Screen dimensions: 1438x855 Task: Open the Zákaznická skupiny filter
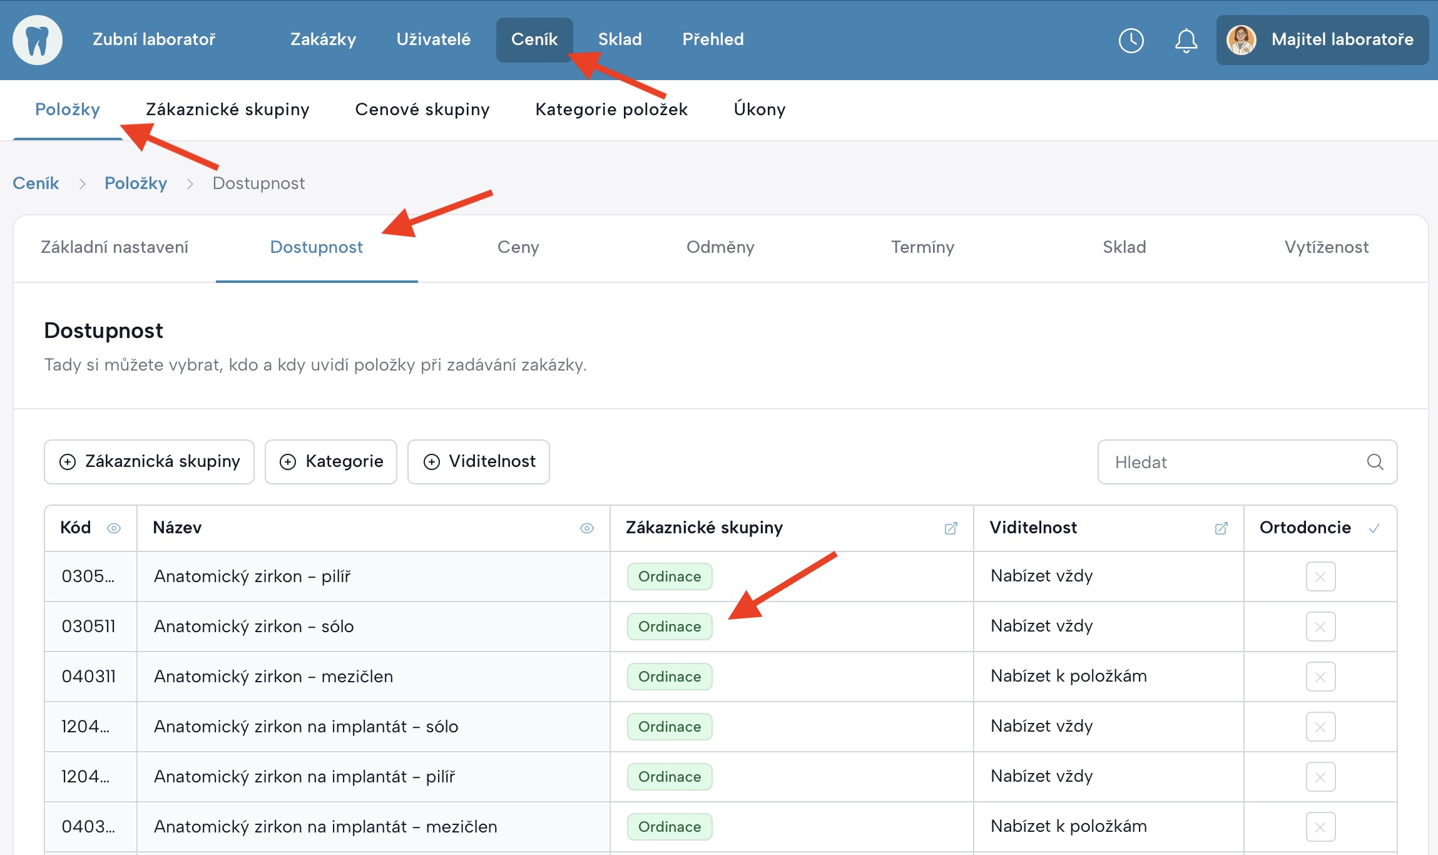pos(149,462)
